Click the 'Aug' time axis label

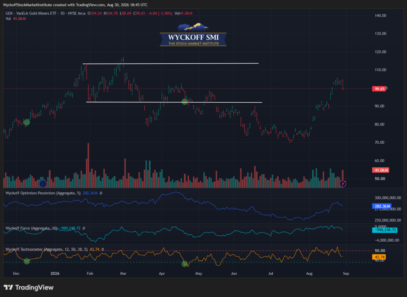click(309, 274)
